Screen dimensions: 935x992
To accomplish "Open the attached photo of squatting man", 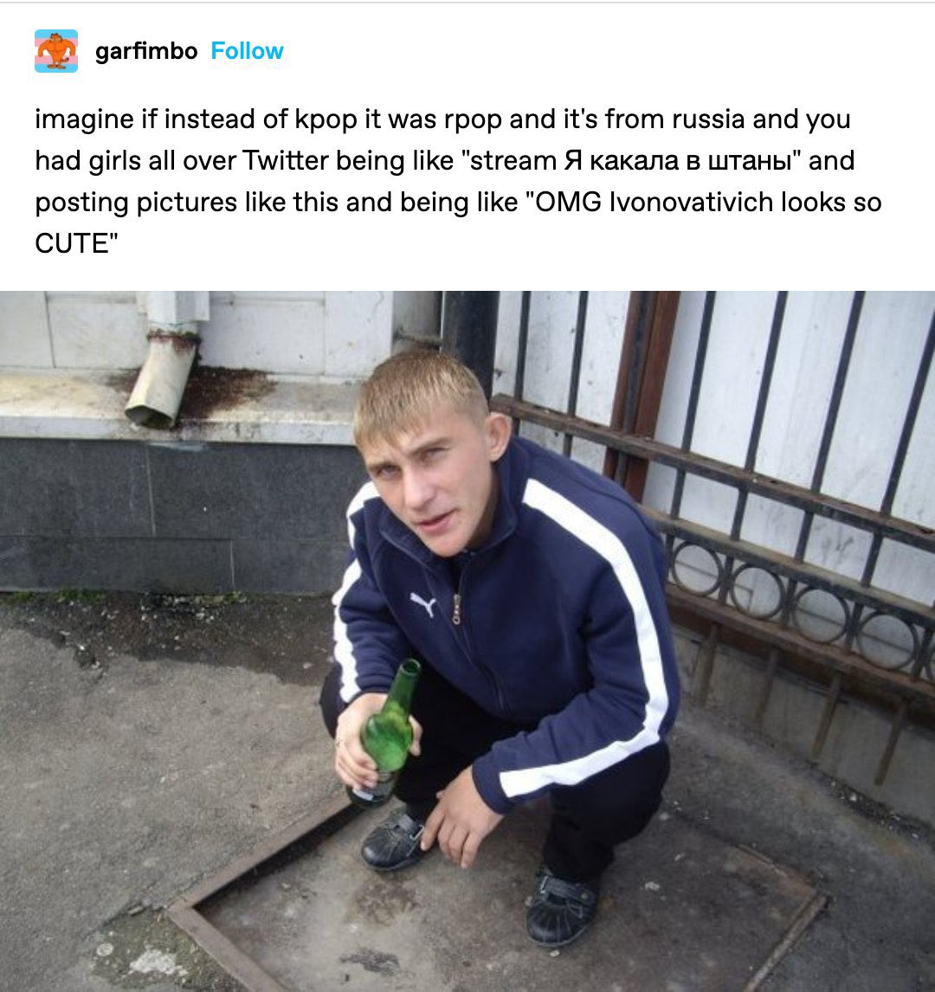I will coord(467,641).
